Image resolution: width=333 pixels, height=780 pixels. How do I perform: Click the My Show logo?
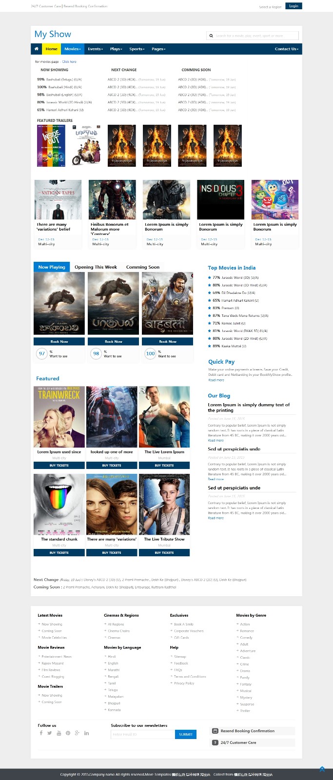pos(53,34)
